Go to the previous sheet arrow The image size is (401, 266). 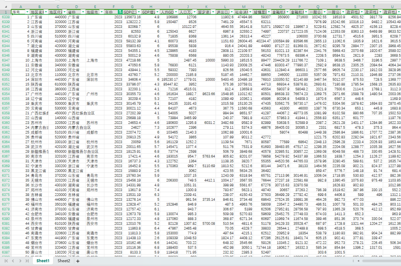(x=13, y=261)
